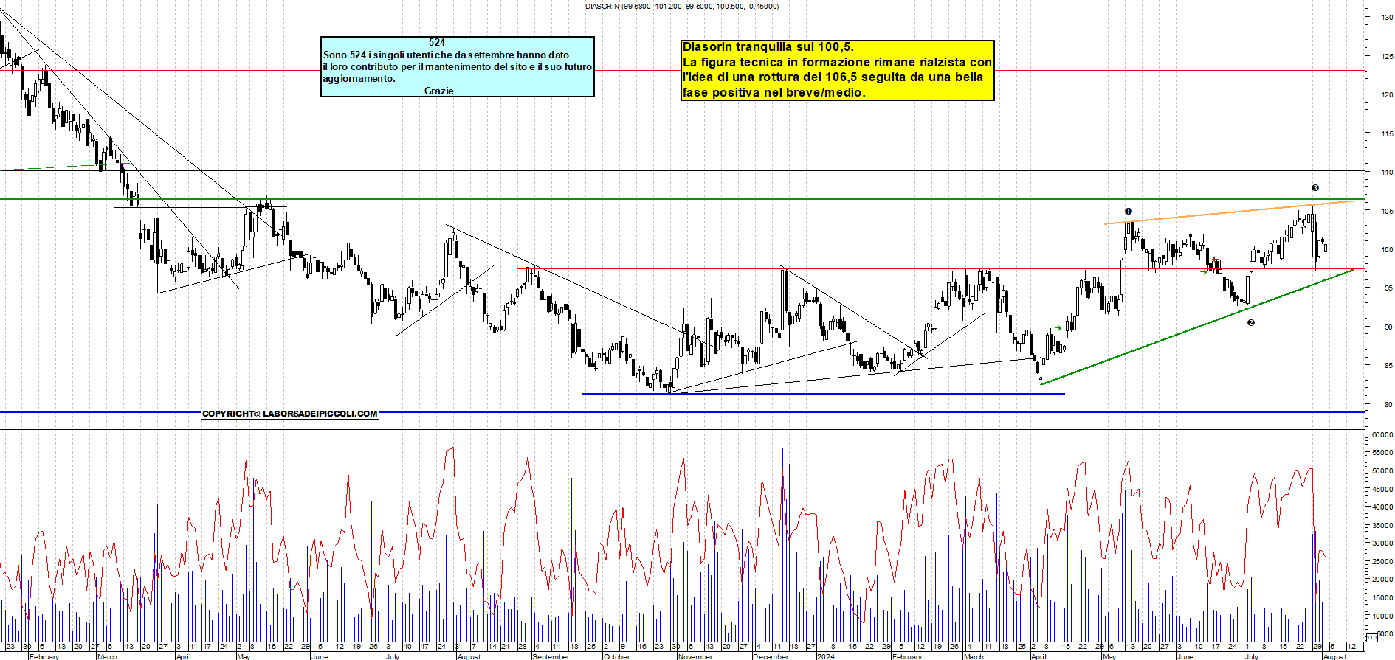This screenshot has width=1395, height=660.
Task: Click the price axis label 95
Action: (x=1388, y=288)
